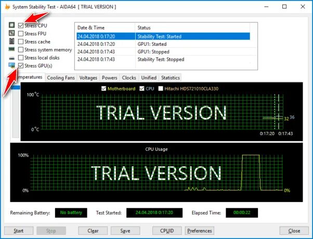Screen dimensions: 313x239
Task: Click the disk drive icon beside local disks
Action: (12, 58)
